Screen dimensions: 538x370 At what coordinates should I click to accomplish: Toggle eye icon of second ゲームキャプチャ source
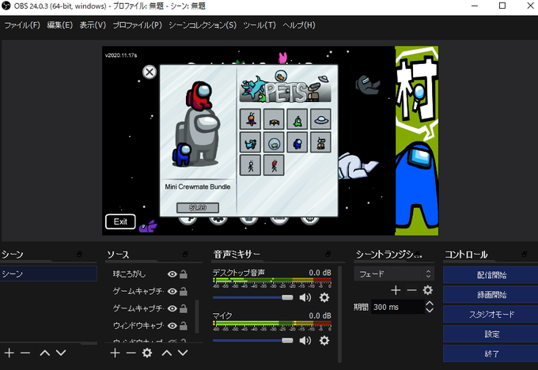click(172, 308)
